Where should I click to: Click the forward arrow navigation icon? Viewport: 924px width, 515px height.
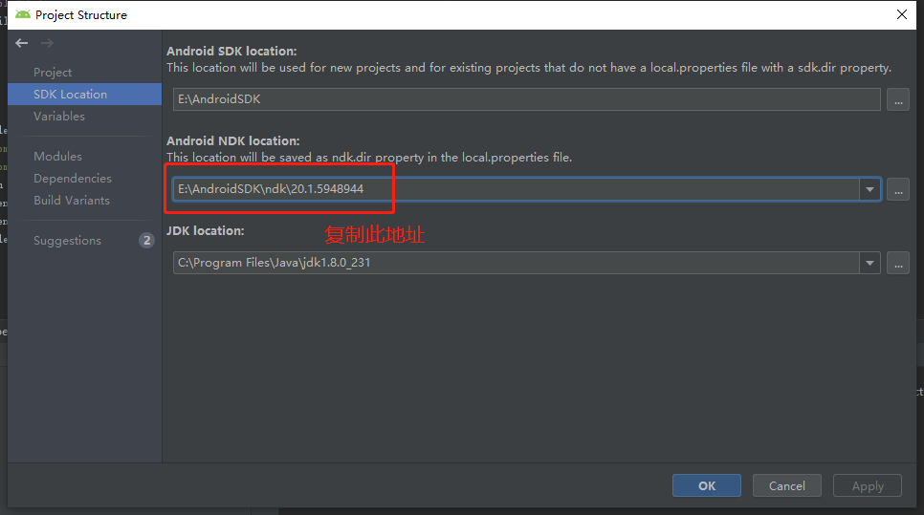coord(47,43)
